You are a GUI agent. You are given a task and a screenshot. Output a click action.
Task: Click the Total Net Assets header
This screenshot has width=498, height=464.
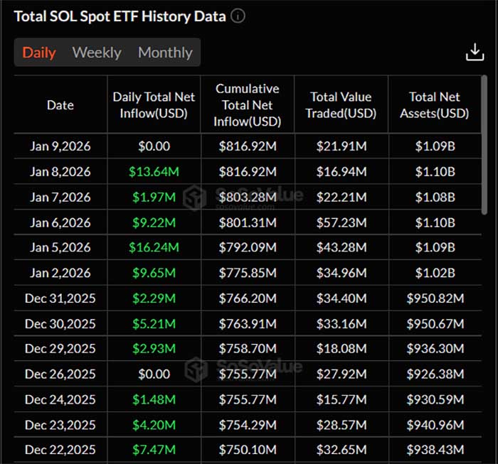pos(435,105)
